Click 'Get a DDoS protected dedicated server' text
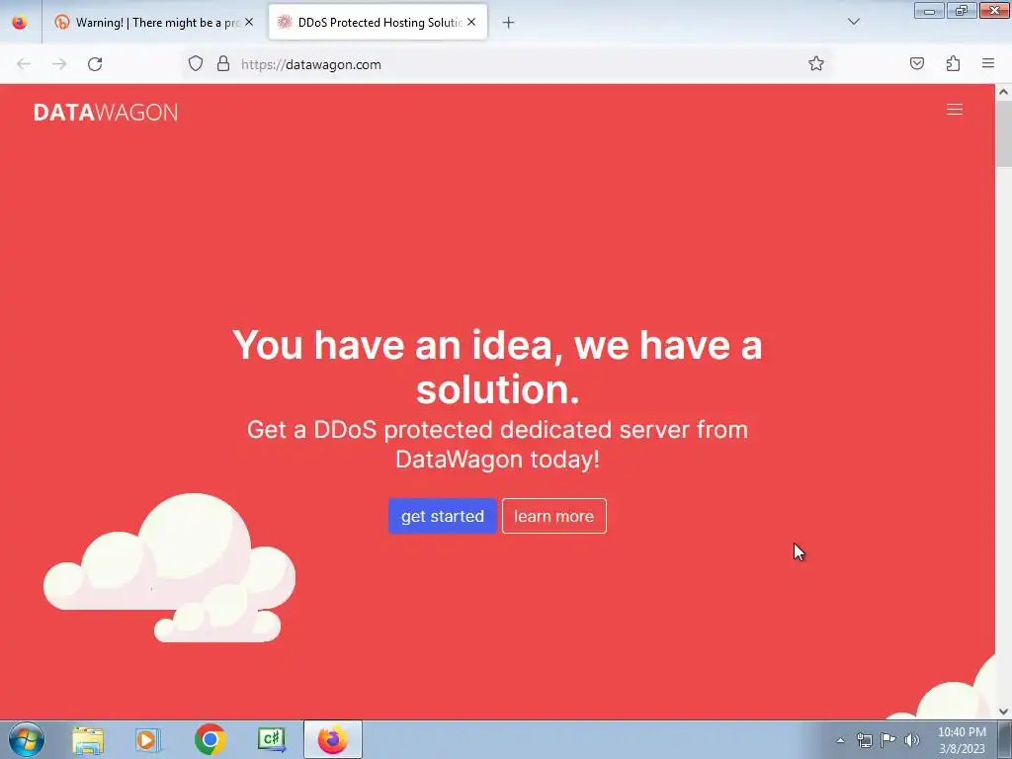This screenshot has width=1012, height=759. 498,445
